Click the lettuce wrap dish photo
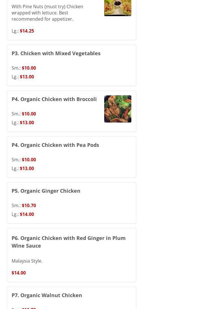 click(117, 8)
